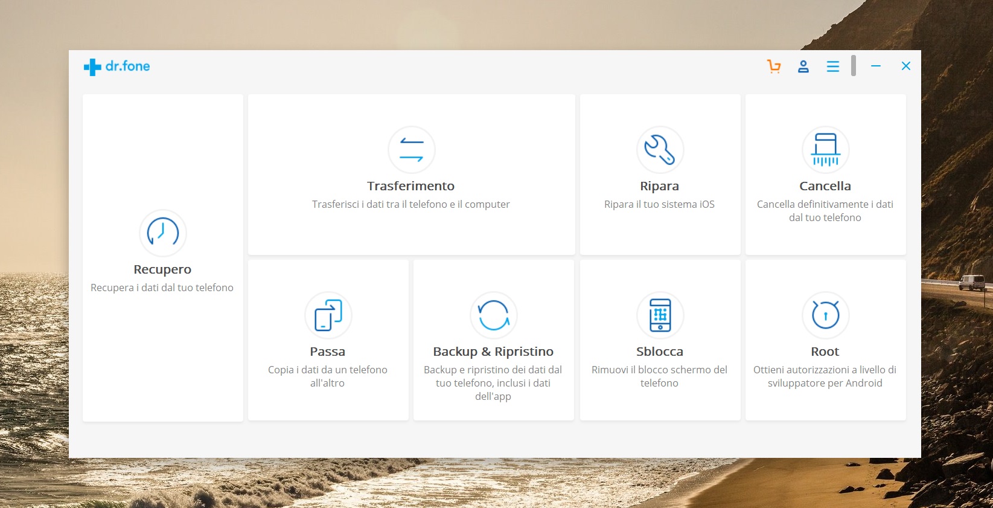
Task: Click "Backup e ripristino dei dati" description
Action: [493, 383]
